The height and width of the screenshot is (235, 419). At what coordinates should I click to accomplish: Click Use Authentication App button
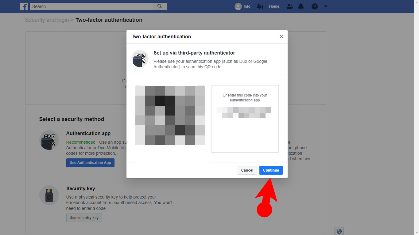(90, 163)
